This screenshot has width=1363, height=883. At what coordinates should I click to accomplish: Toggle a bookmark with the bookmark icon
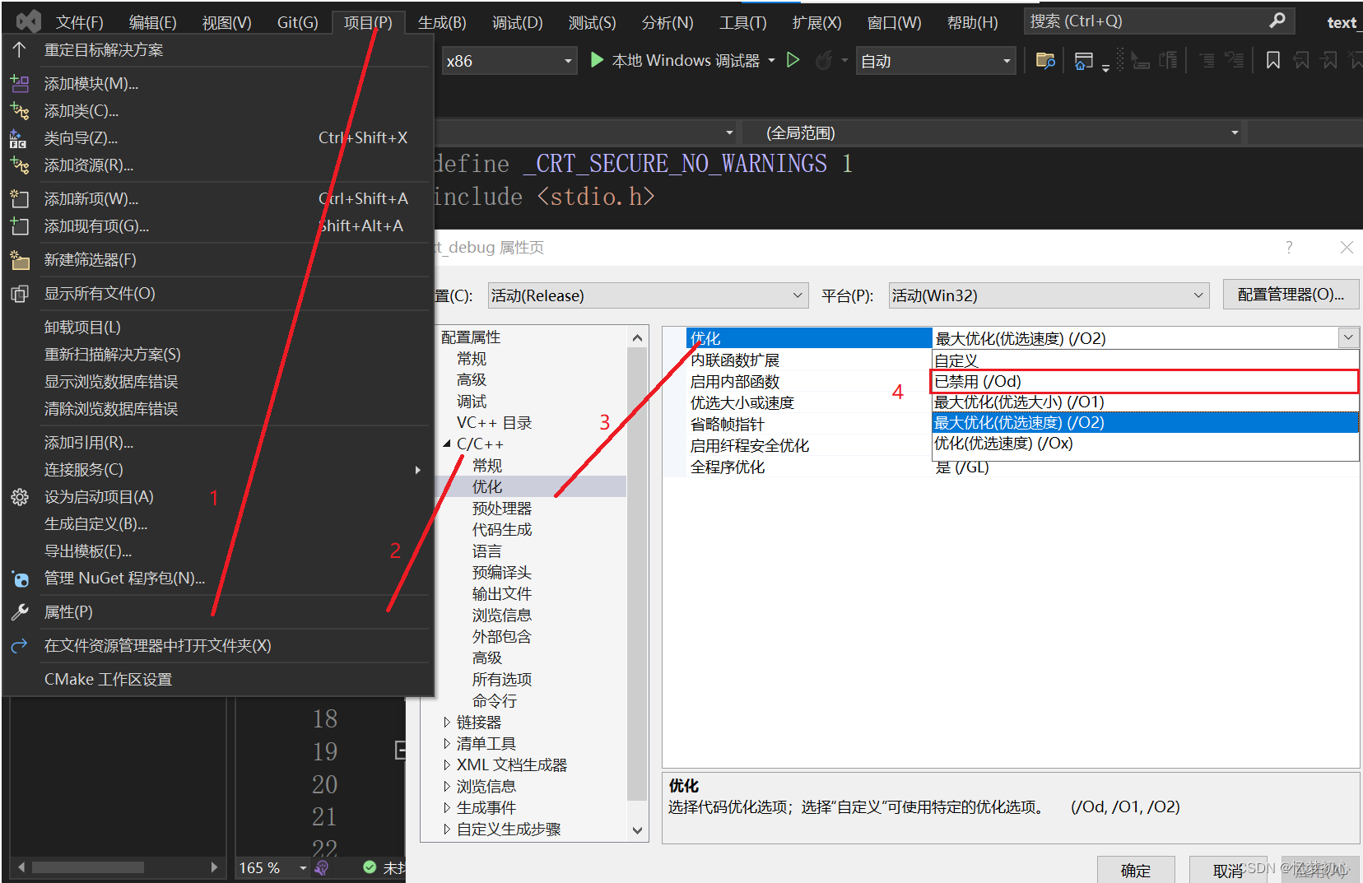pos(1272,60)
